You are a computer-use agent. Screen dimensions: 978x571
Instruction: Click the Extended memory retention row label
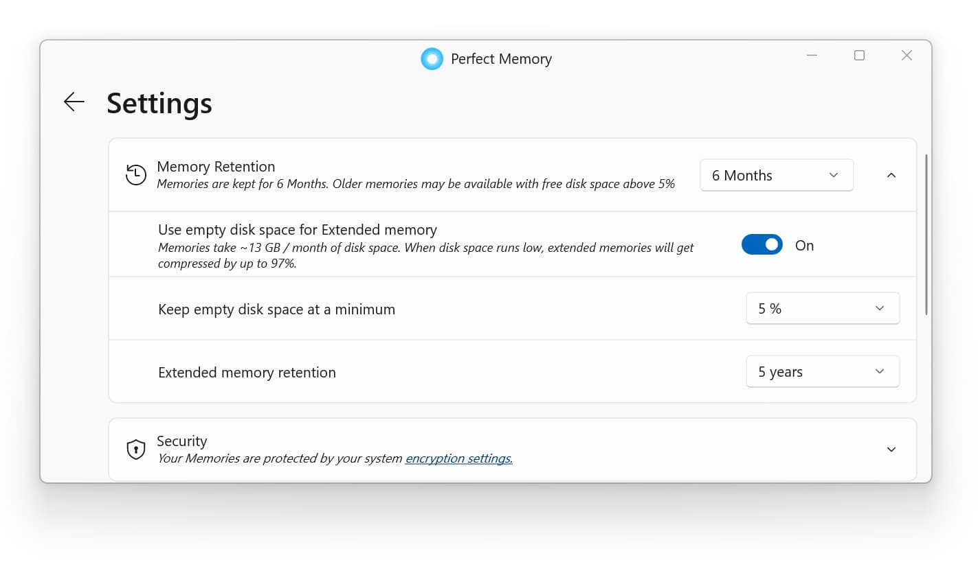[247, 373]
